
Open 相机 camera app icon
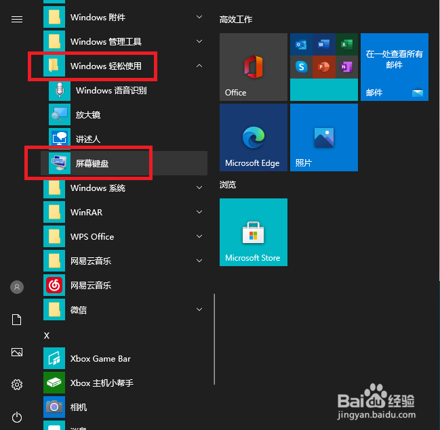point(54,407)
